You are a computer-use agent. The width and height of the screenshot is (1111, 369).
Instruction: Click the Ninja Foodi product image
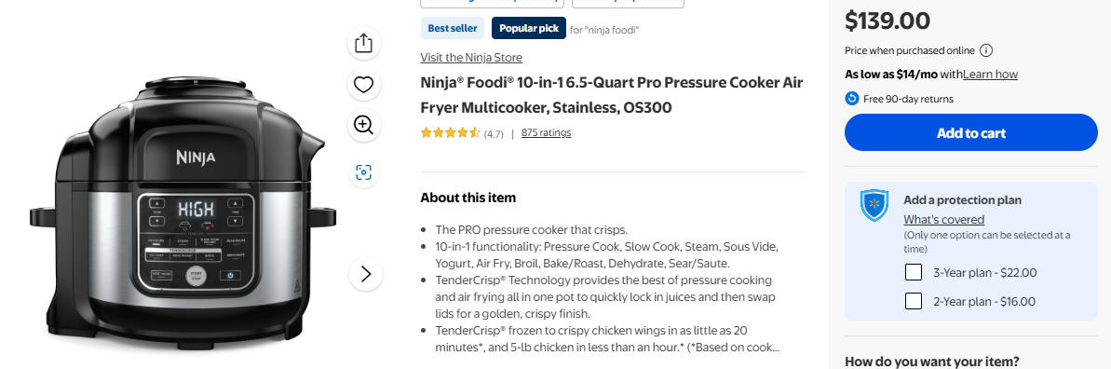pos(183,212)
